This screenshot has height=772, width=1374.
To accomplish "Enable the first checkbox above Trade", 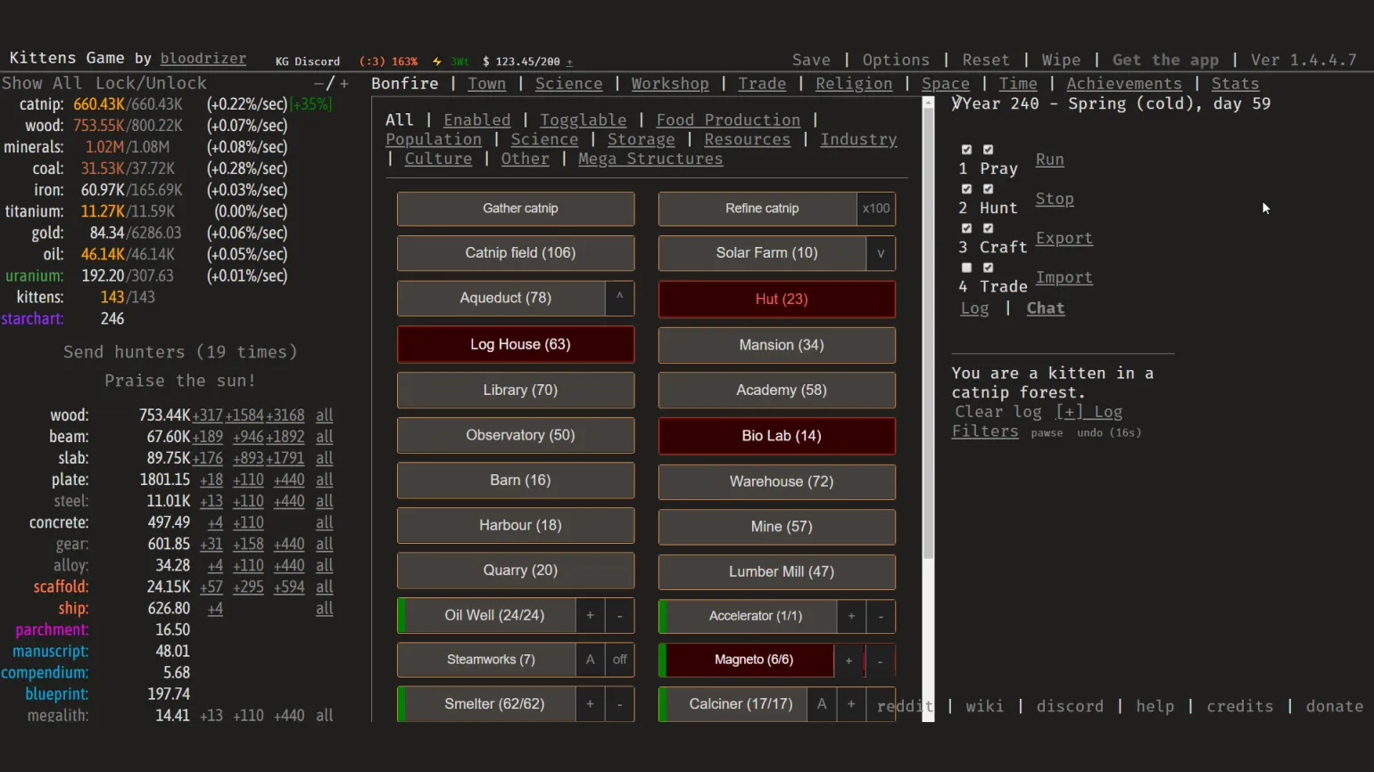I will 966,267.
